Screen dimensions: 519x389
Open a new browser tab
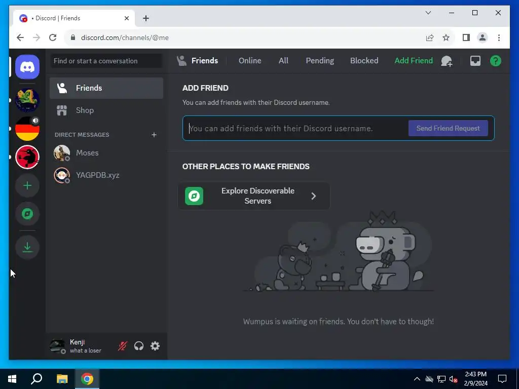tap(146, 18)
